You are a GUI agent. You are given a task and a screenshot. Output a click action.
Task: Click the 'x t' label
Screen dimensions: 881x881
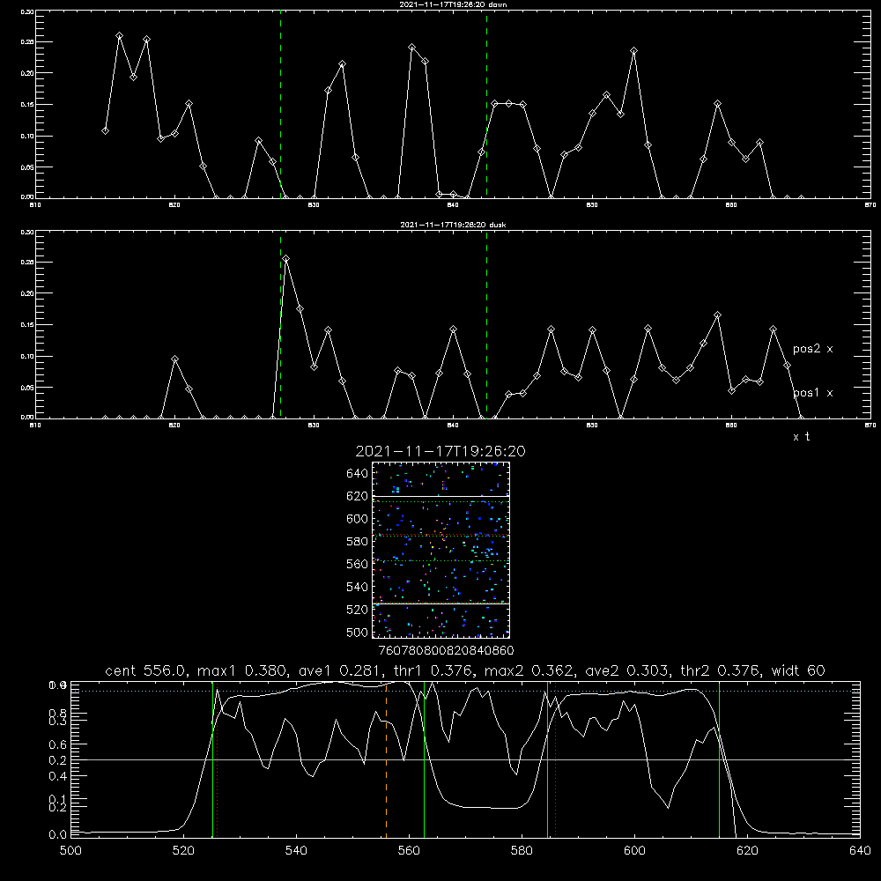(801, 437)
